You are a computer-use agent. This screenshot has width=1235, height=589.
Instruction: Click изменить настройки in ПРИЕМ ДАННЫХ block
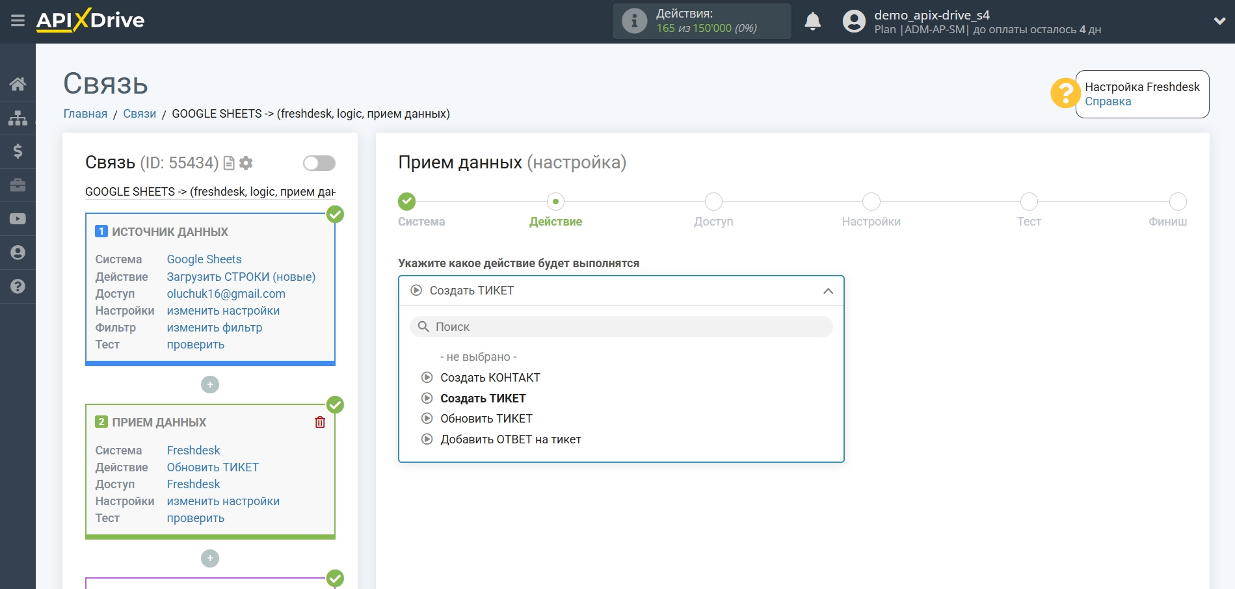pos(223,501)
